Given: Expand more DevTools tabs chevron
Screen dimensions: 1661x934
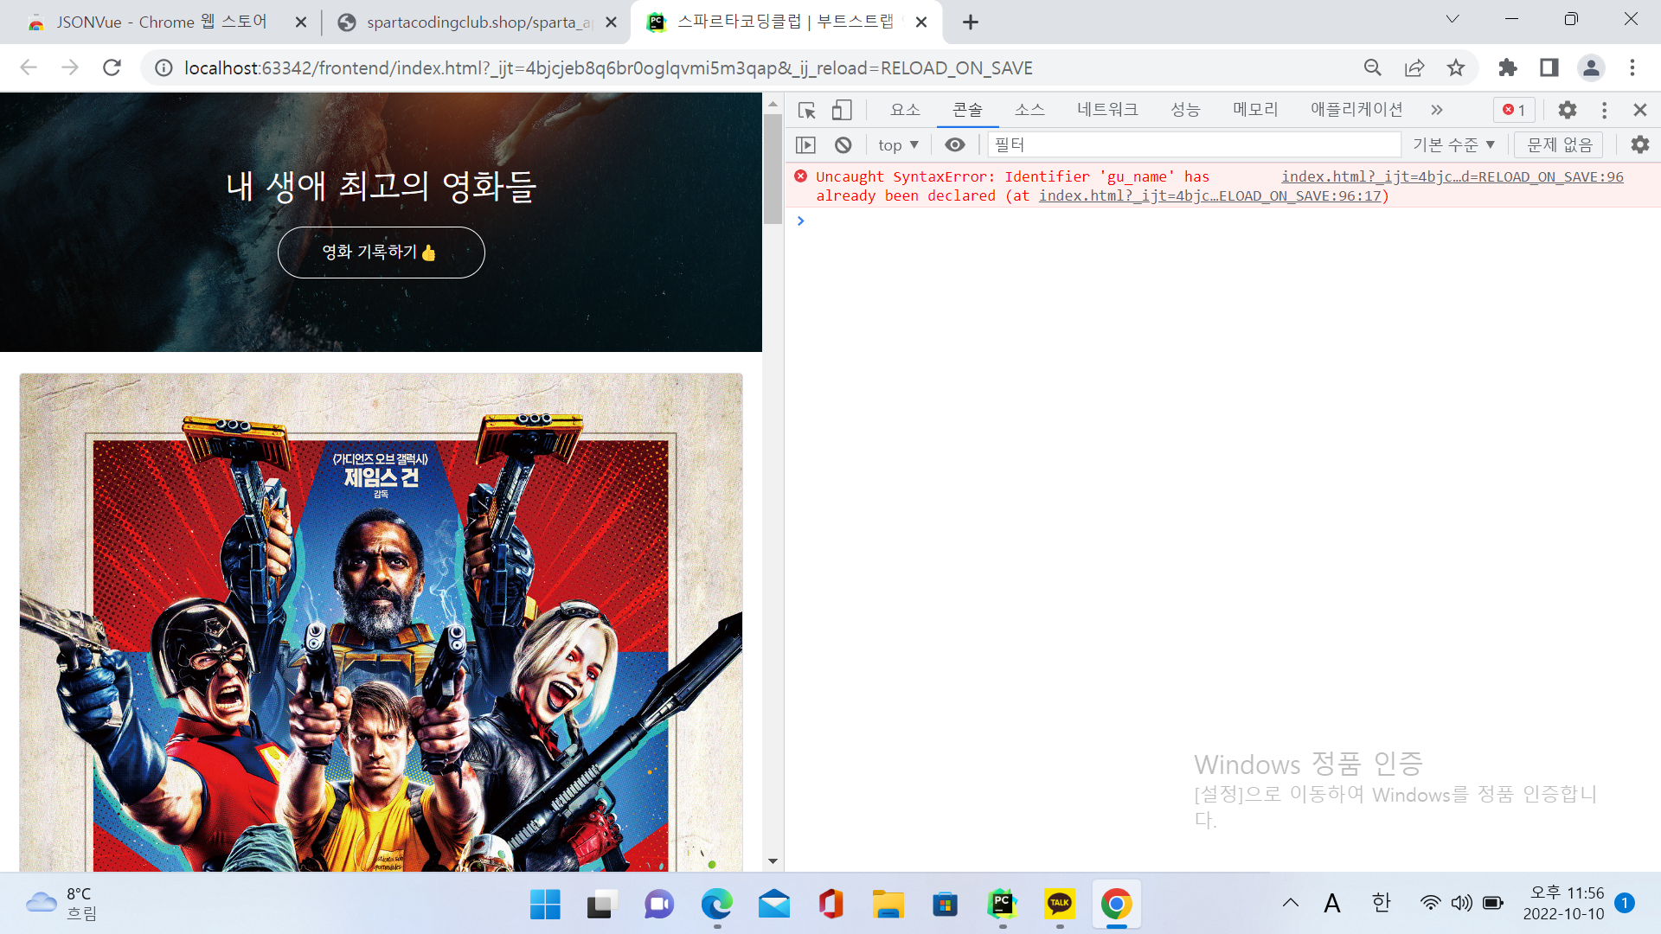Looking at the screenshot, I should [1437, 110].
